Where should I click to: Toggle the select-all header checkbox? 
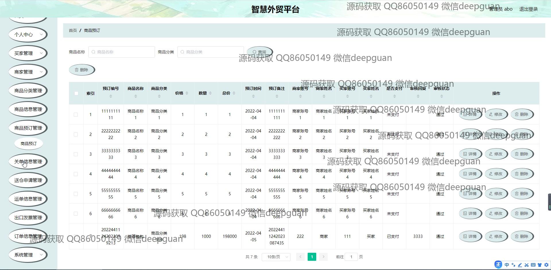pos(76,93)
